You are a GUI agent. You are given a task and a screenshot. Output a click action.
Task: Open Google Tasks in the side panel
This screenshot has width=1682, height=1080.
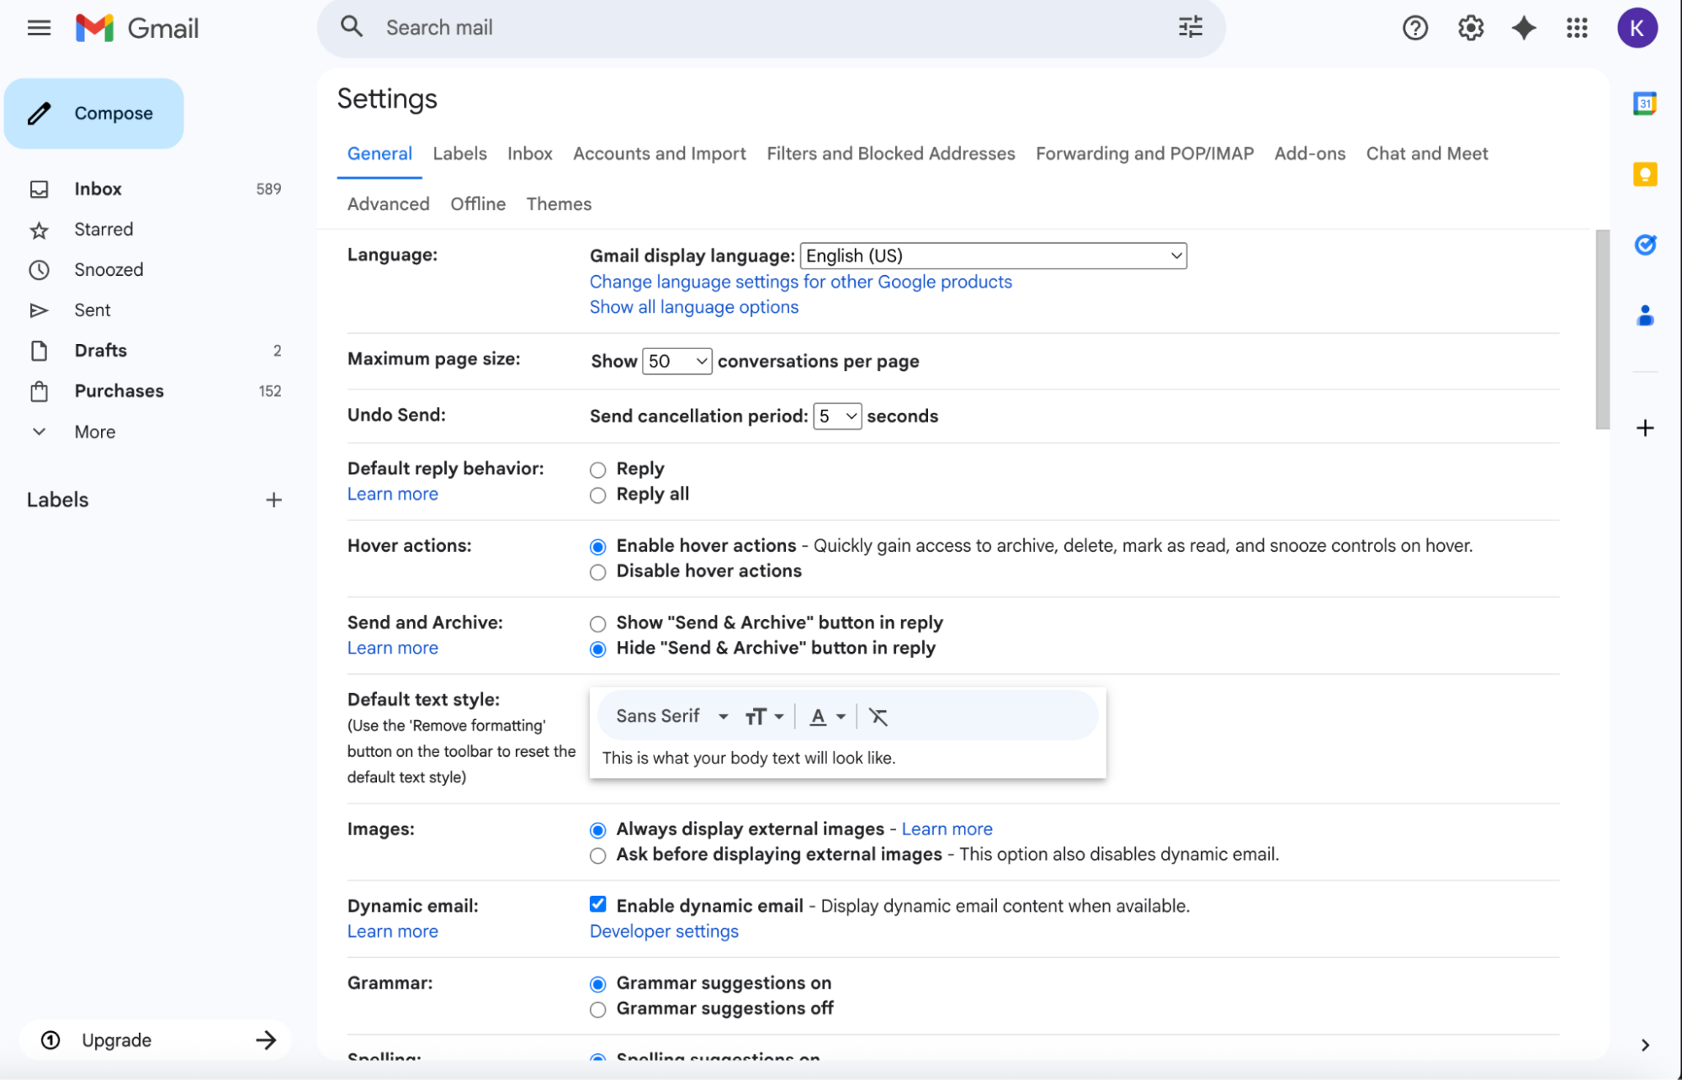coord(1645,245)
